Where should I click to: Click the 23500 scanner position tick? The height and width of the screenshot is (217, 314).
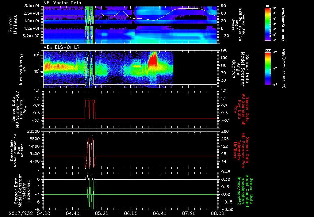coord(34,131)
